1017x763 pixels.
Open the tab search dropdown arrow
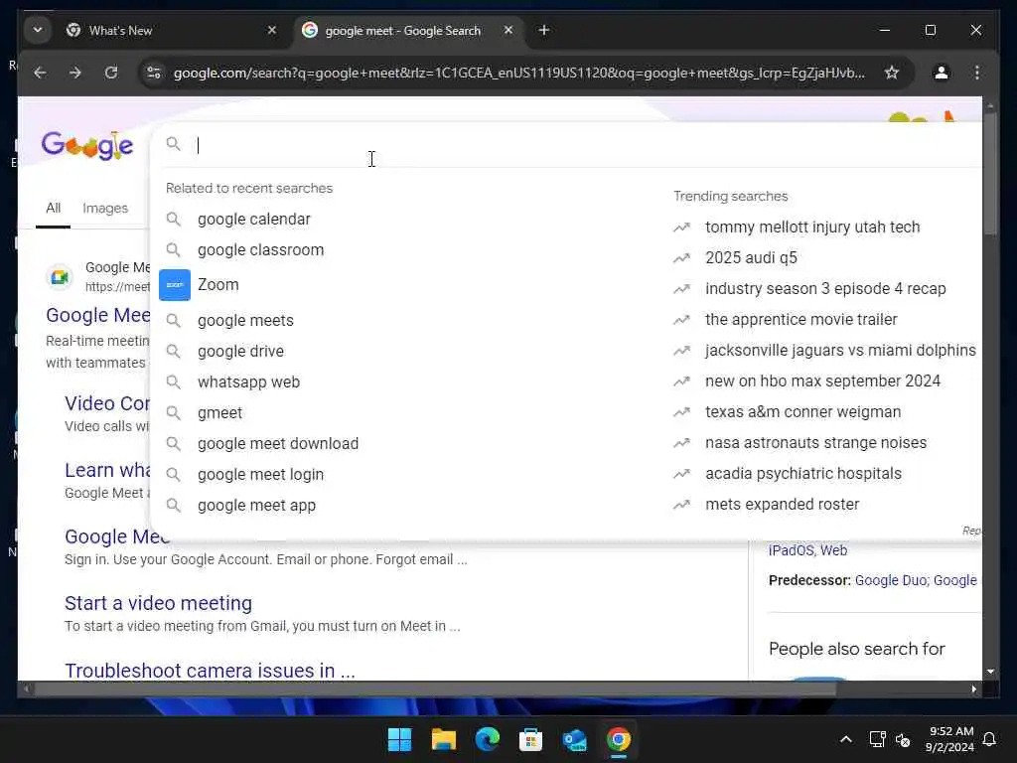click(x=38, y=30)
